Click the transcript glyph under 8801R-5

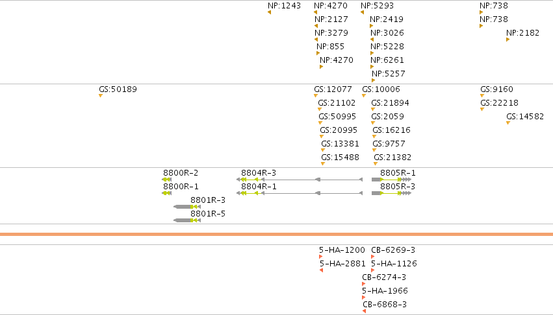pos(187,220)
